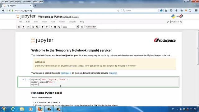Click the browser Search box
199x112 pixels.
(140, 11)
